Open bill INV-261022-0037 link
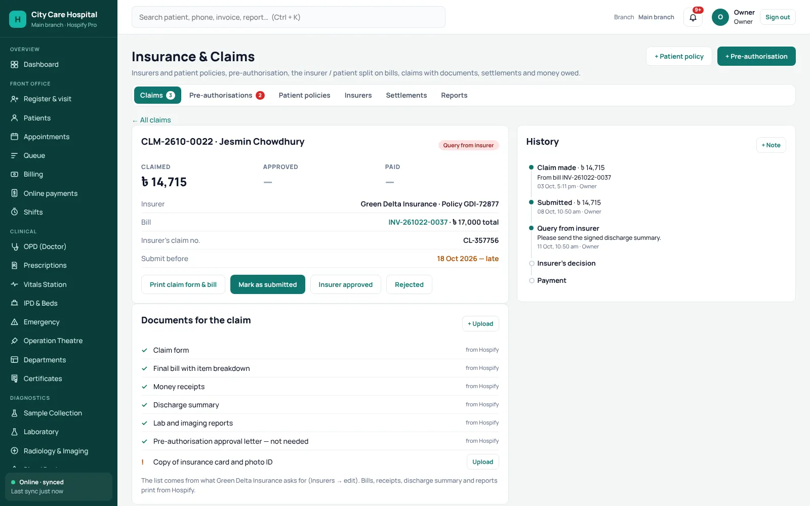Viewport: 810px width, 506px height. pyautogui.click(x=418, y=222)
